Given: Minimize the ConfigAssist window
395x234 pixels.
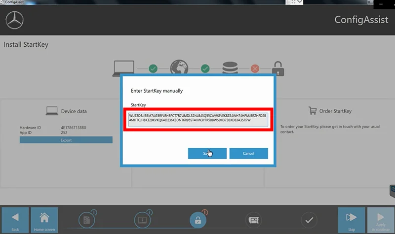Looking at the screenshot, I should [381, 4].
